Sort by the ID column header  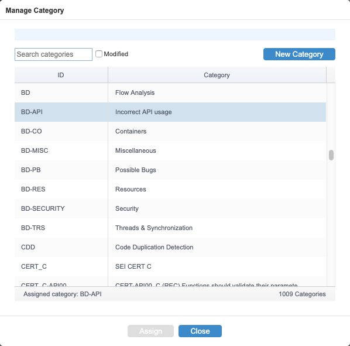click(x=61, y=75)
